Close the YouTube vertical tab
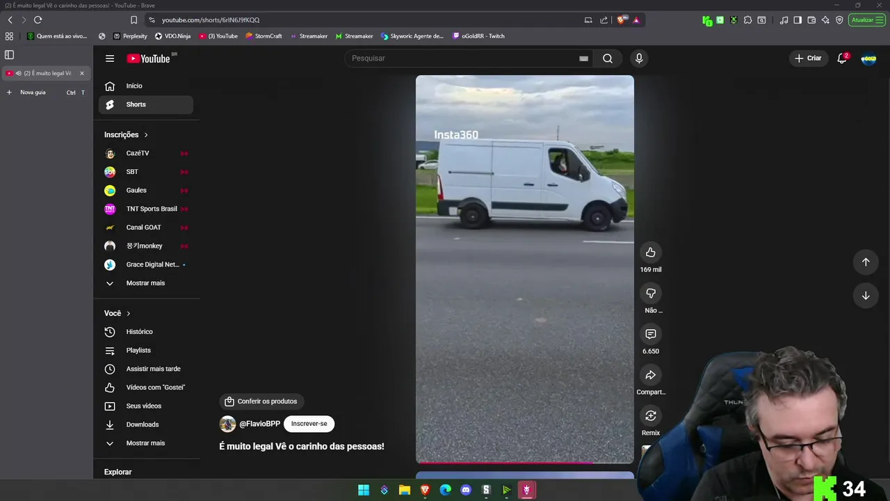Viewport: 890px width, 501px height. [81, 73]
